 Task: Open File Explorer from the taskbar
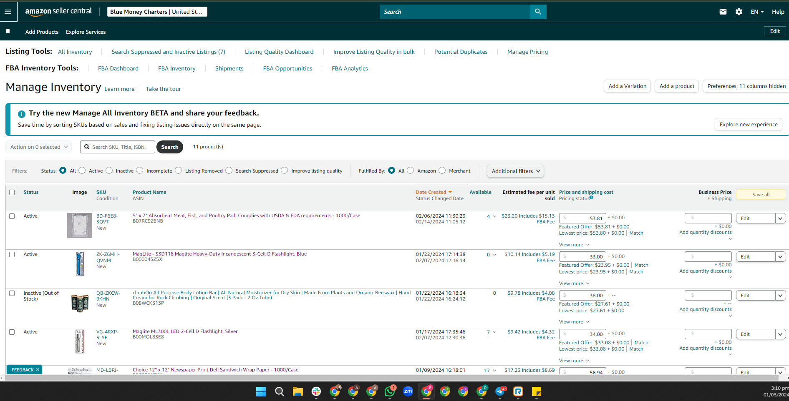298,391
